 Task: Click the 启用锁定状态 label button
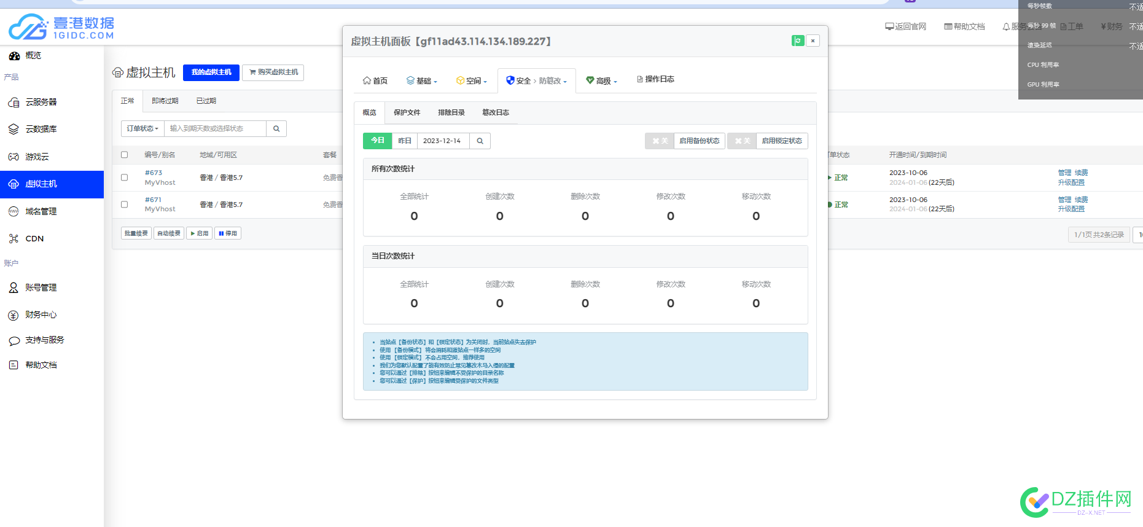tap(782, 141)
